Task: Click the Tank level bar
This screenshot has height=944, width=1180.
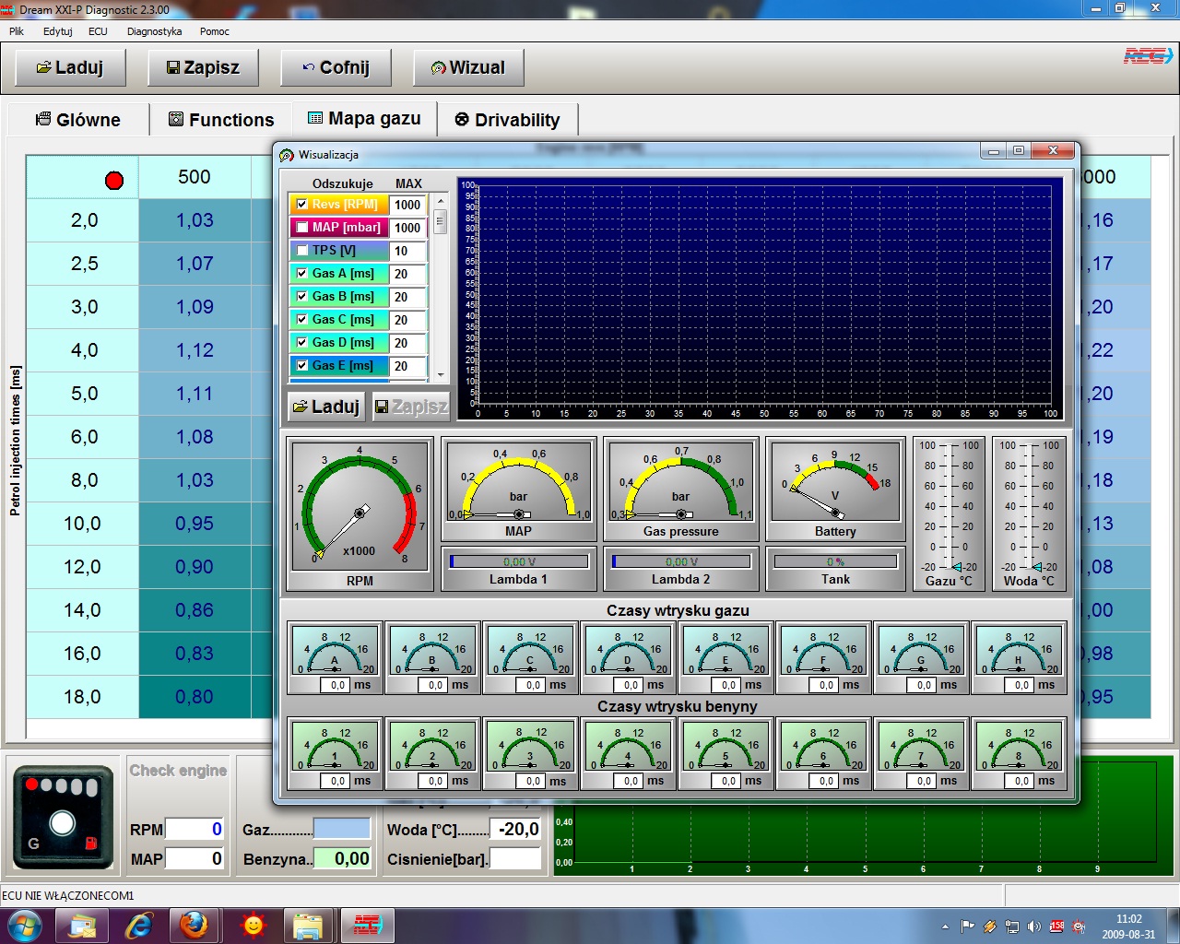Action: pos(835,561)
